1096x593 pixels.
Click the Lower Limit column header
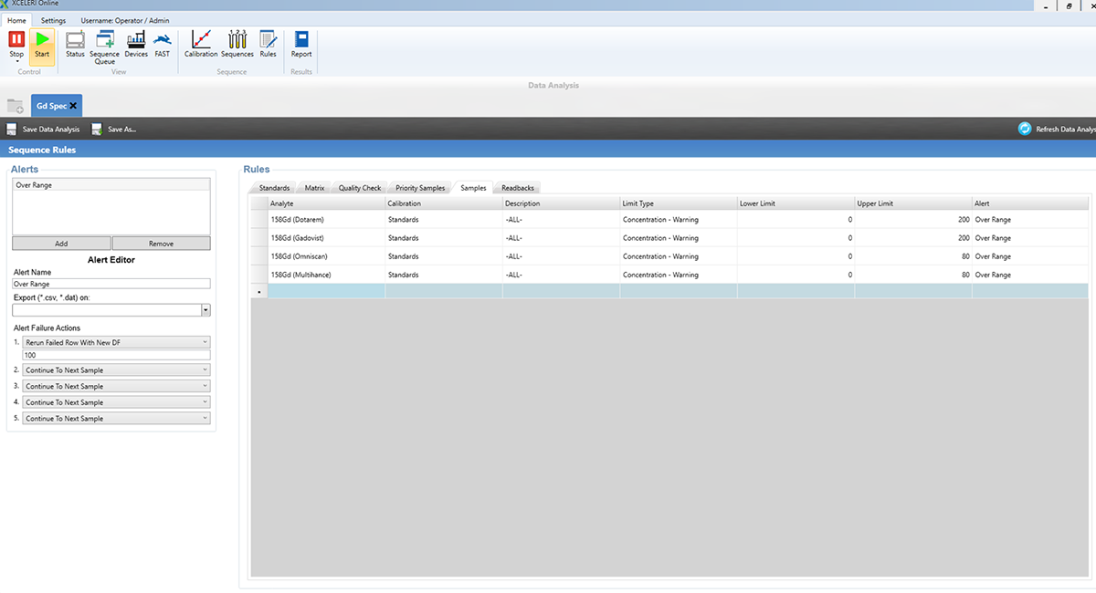[x=796, y=203]
